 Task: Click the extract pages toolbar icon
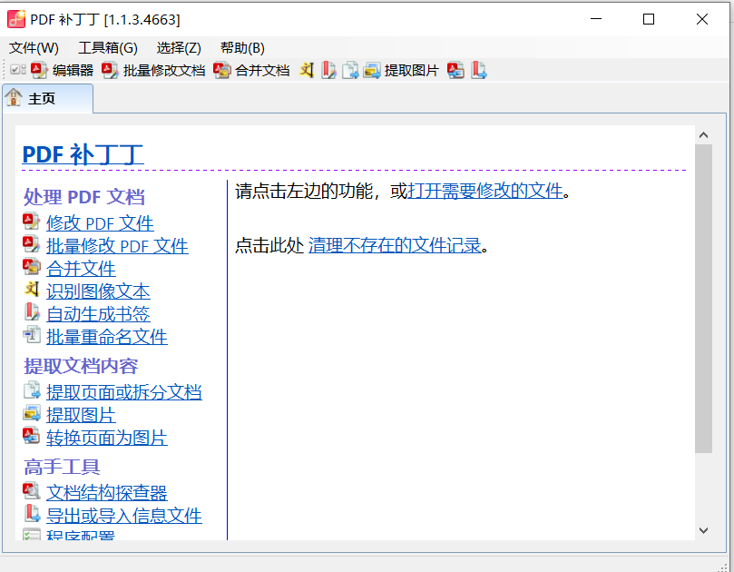(349, 71)
